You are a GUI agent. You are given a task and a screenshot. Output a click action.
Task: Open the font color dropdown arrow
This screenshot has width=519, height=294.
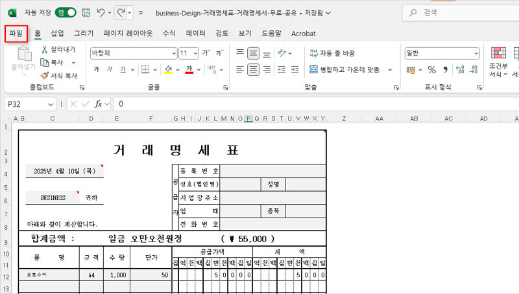click(199, 70)
